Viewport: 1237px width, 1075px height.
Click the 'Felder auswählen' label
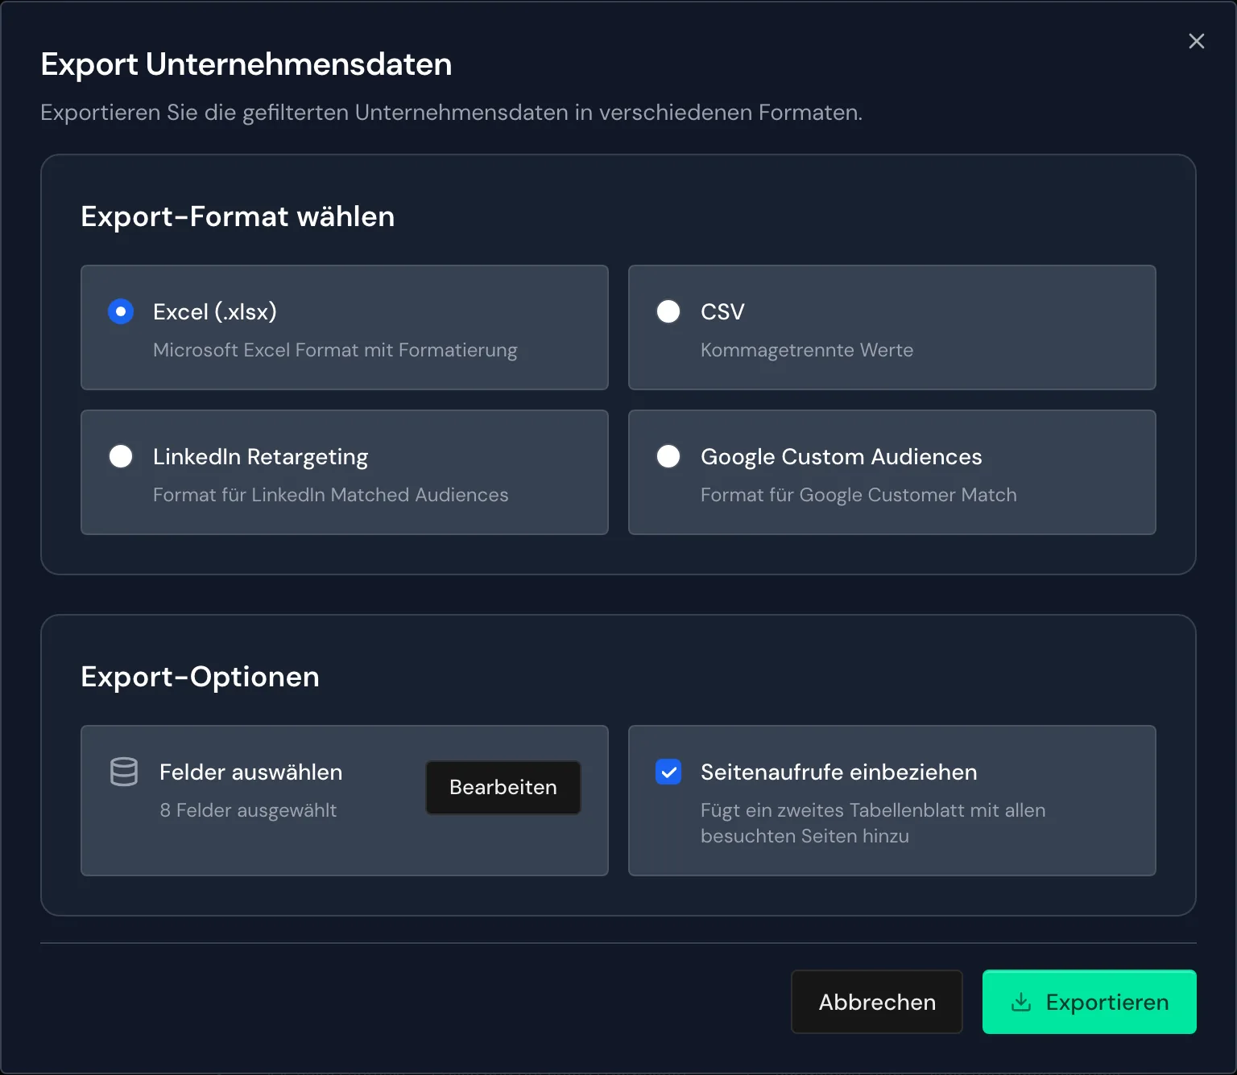pos(251,772)
